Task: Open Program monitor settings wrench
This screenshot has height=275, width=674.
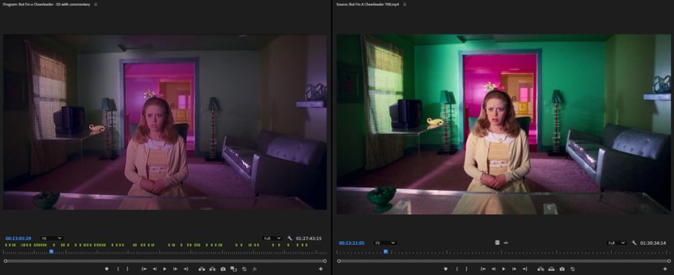Action: click(x=290, y=238)
